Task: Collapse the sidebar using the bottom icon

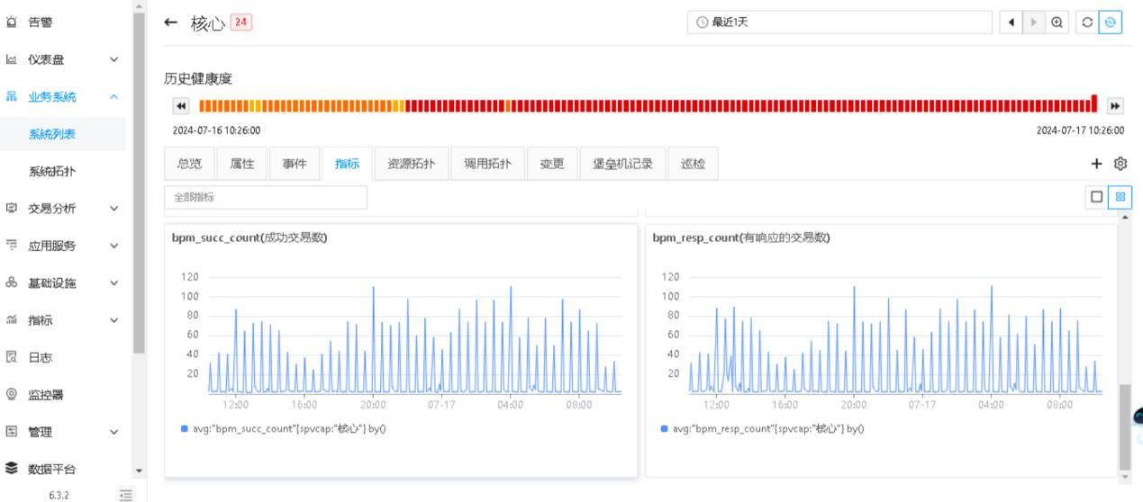Action: click(126, 495)
